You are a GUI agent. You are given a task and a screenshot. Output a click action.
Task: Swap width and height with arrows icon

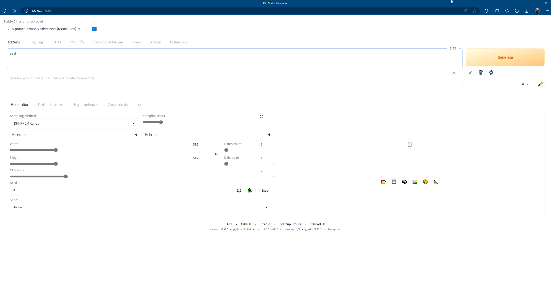coord(216,154)
